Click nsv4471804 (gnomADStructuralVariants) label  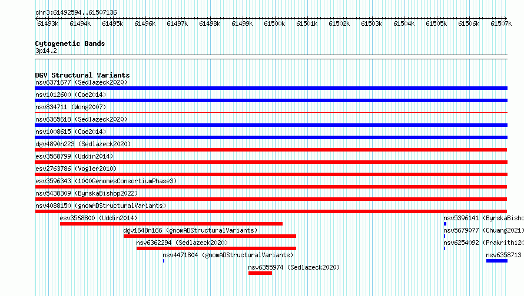pos(228,255)
